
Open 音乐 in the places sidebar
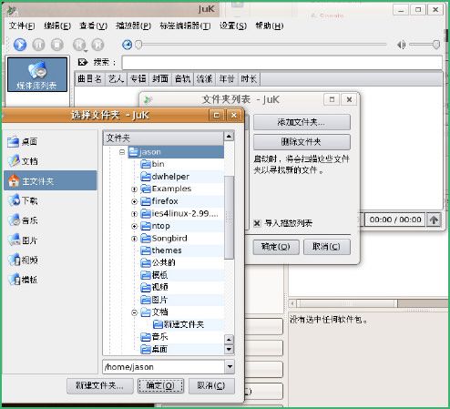22,220
